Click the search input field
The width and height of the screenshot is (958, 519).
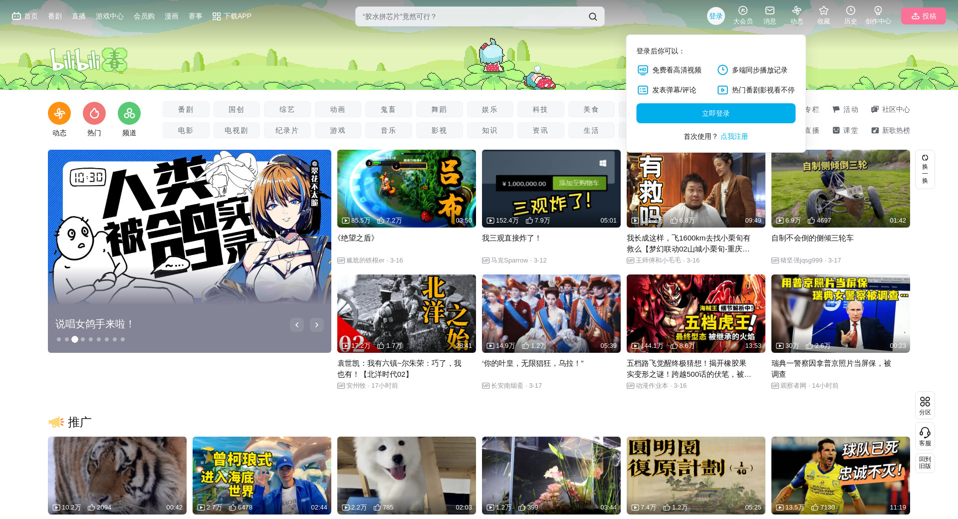coord(472,16)
